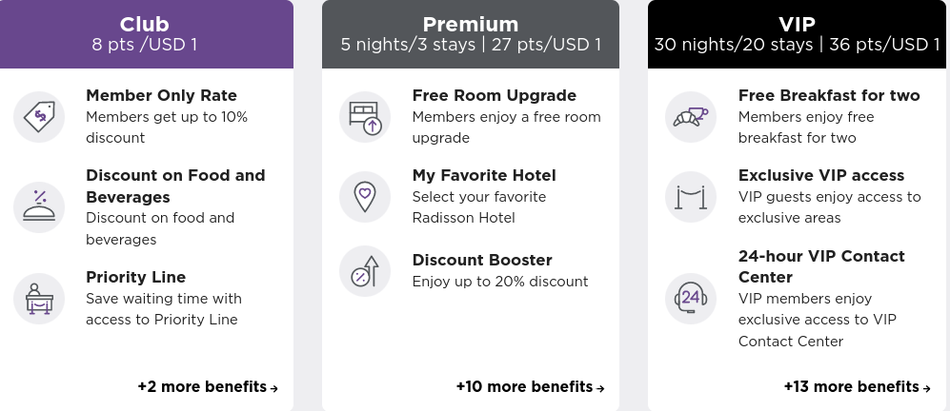
Task: Click the Exclusive VIP access rope icon
Action: tap(691, 197)
